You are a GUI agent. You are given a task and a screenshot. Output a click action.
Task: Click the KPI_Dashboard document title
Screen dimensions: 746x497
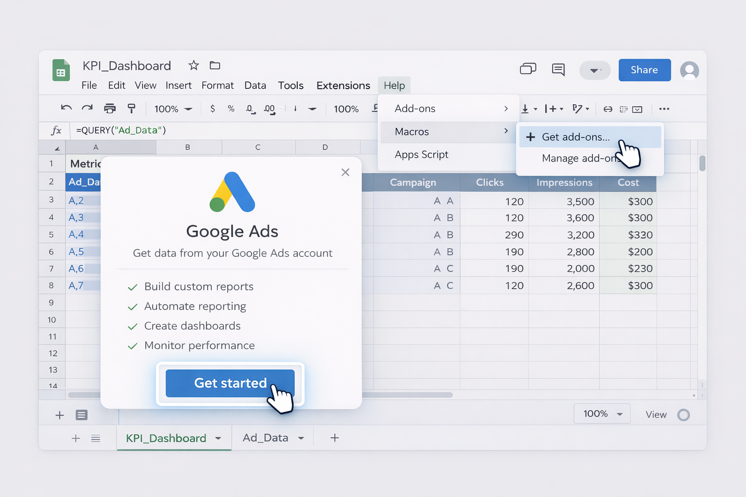click(127, 66)
